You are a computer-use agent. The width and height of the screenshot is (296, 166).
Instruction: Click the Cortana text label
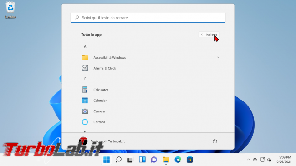tap(99, 122)
